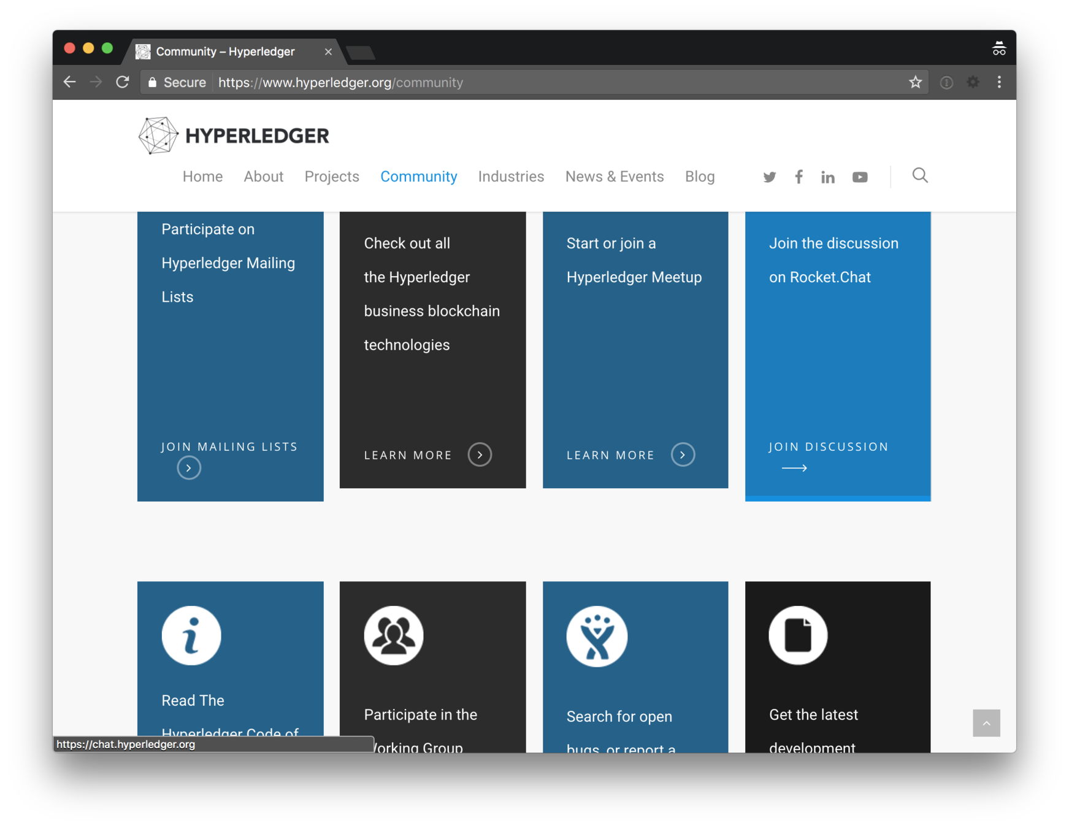The height and width of the screenshot is (828, 1069).
Task: Open Hyperledger Facebook page icon
Action: tap(799, 177)
